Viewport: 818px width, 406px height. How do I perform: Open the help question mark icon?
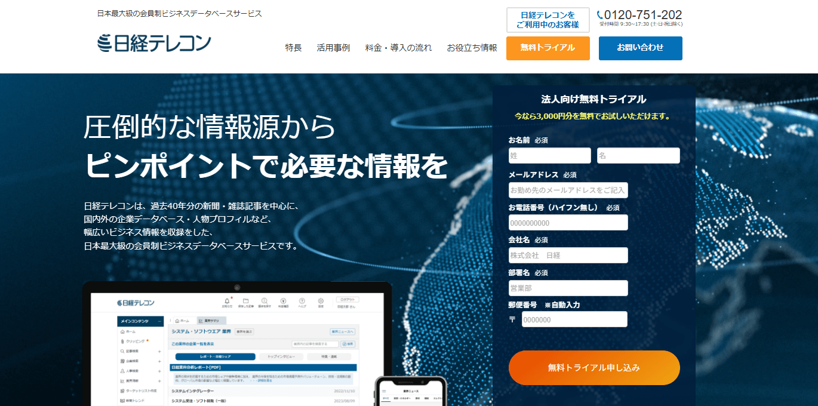point(302,301)
